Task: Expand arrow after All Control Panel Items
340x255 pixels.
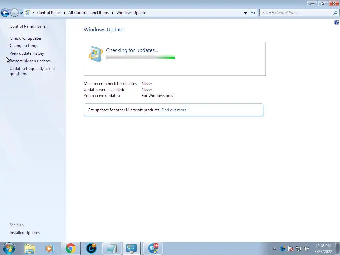Action: [x=112, y=13]
